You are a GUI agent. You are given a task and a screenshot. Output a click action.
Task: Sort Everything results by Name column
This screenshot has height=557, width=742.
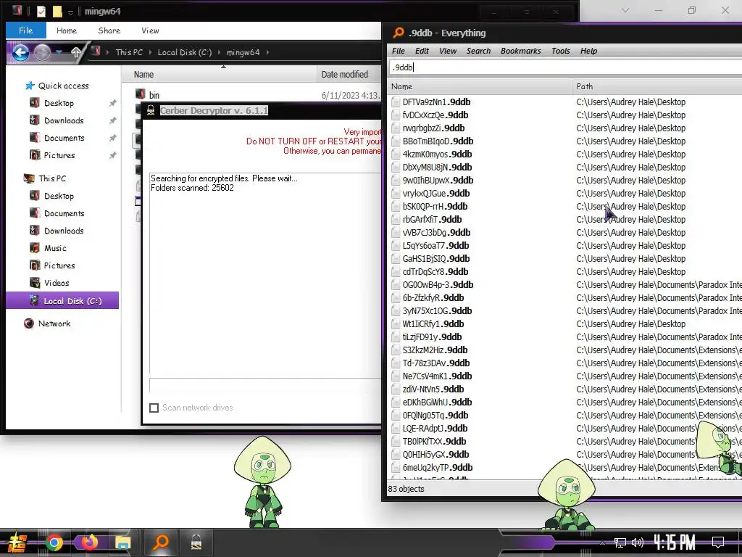480,86
